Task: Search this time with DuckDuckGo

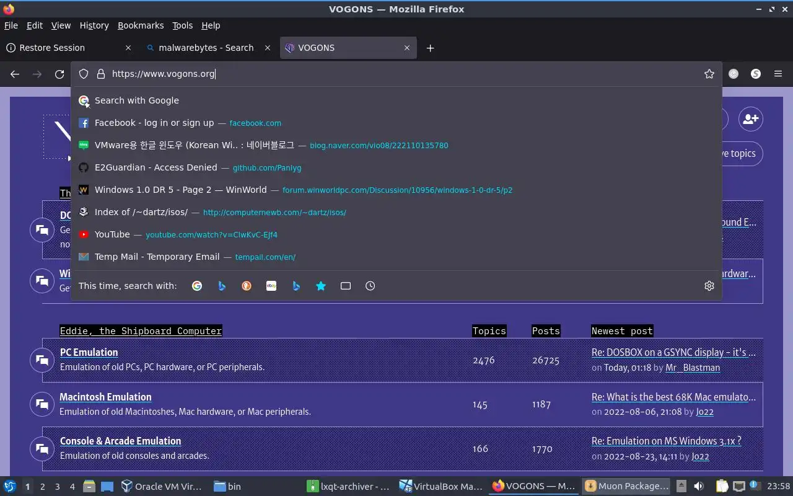Action: 247,286
